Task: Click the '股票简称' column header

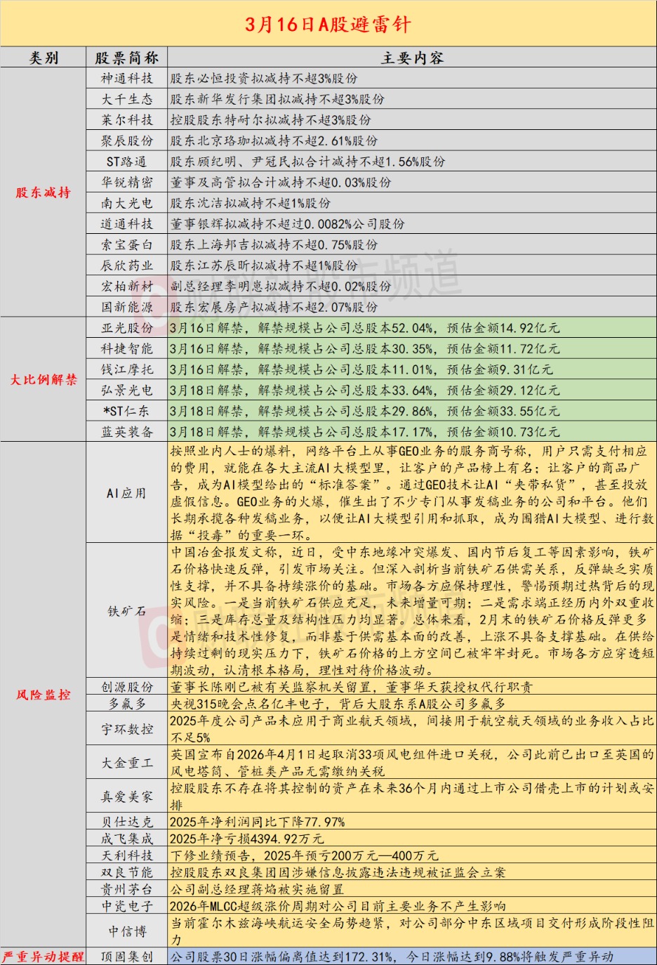Action: 126,58
